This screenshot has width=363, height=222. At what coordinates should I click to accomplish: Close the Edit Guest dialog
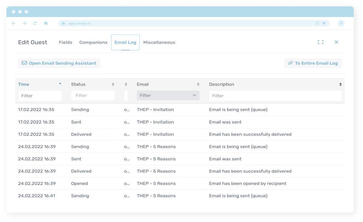coord(336,42)
